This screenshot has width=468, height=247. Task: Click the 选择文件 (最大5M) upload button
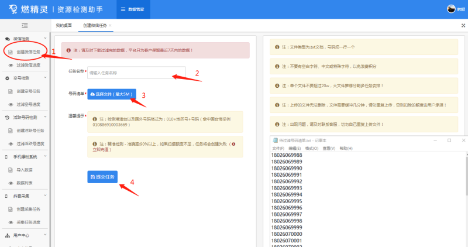point(112,94)
